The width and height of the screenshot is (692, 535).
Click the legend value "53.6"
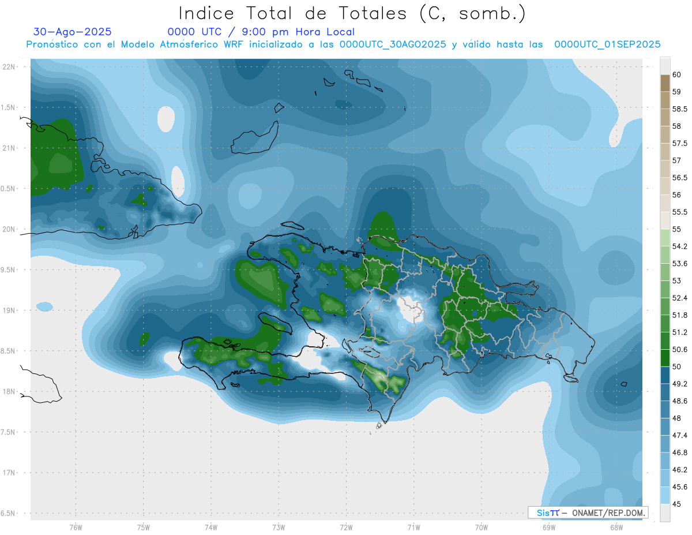[x=680, y=263]
